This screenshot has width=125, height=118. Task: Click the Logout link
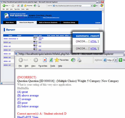(98, 23)
